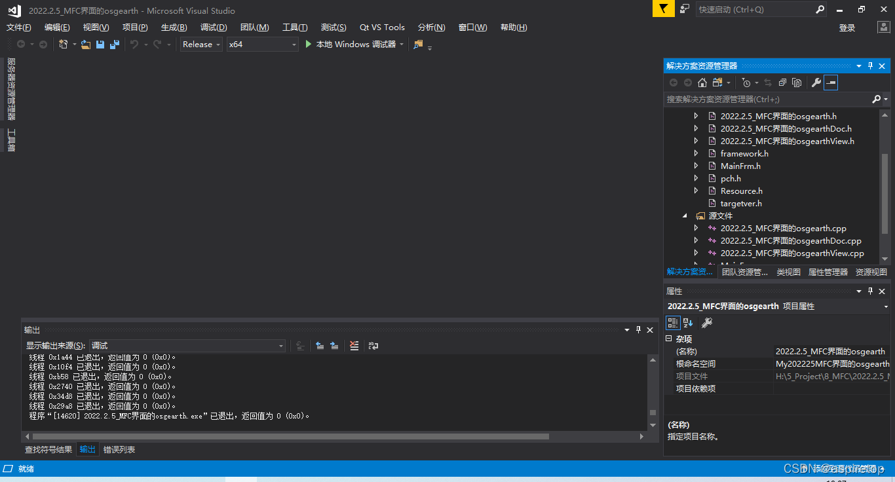Click the Save All icon

(x=115, y=44)
